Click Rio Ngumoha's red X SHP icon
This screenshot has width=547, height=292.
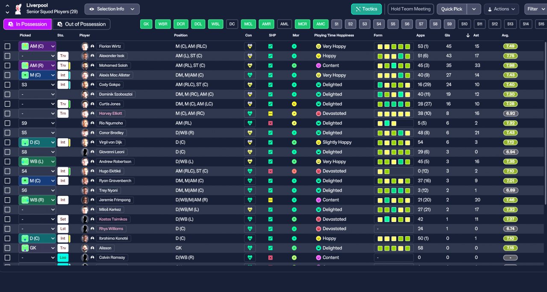pyautogui.click(x=271, y=123)
